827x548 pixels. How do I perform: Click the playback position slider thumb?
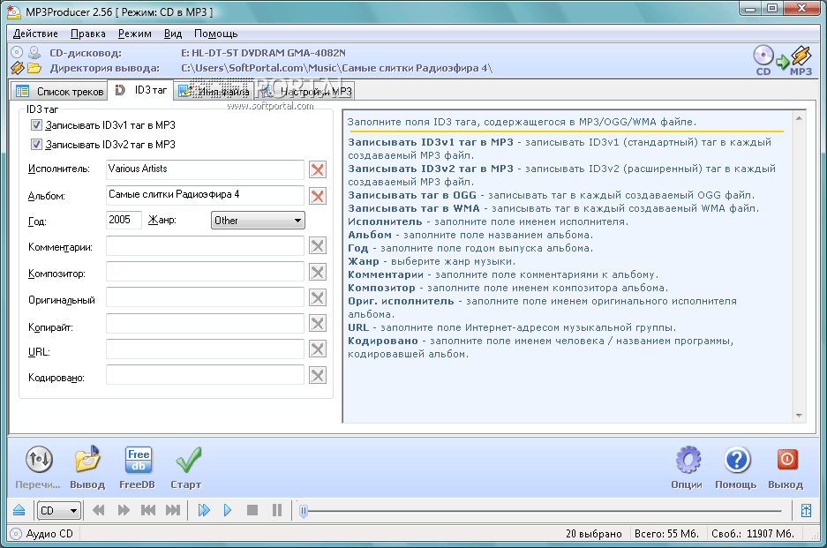304,511
